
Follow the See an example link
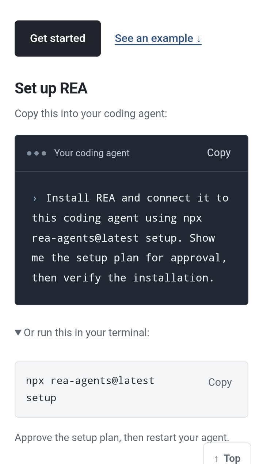coord(158,38)
